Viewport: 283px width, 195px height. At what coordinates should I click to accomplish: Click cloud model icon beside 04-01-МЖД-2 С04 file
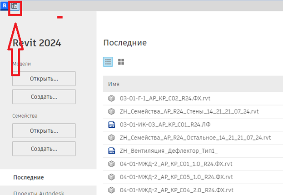[x=111, y=190]
